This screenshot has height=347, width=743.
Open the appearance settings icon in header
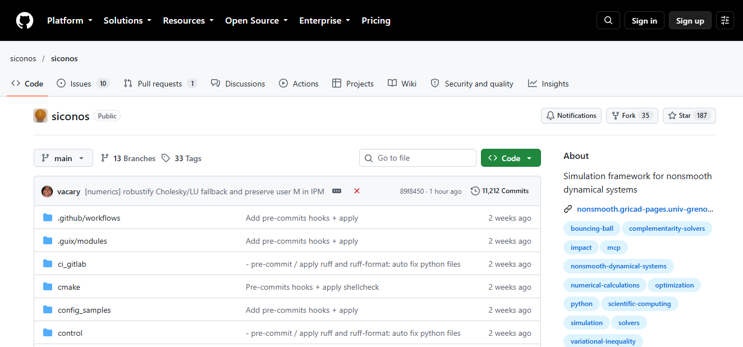(725, 20)
